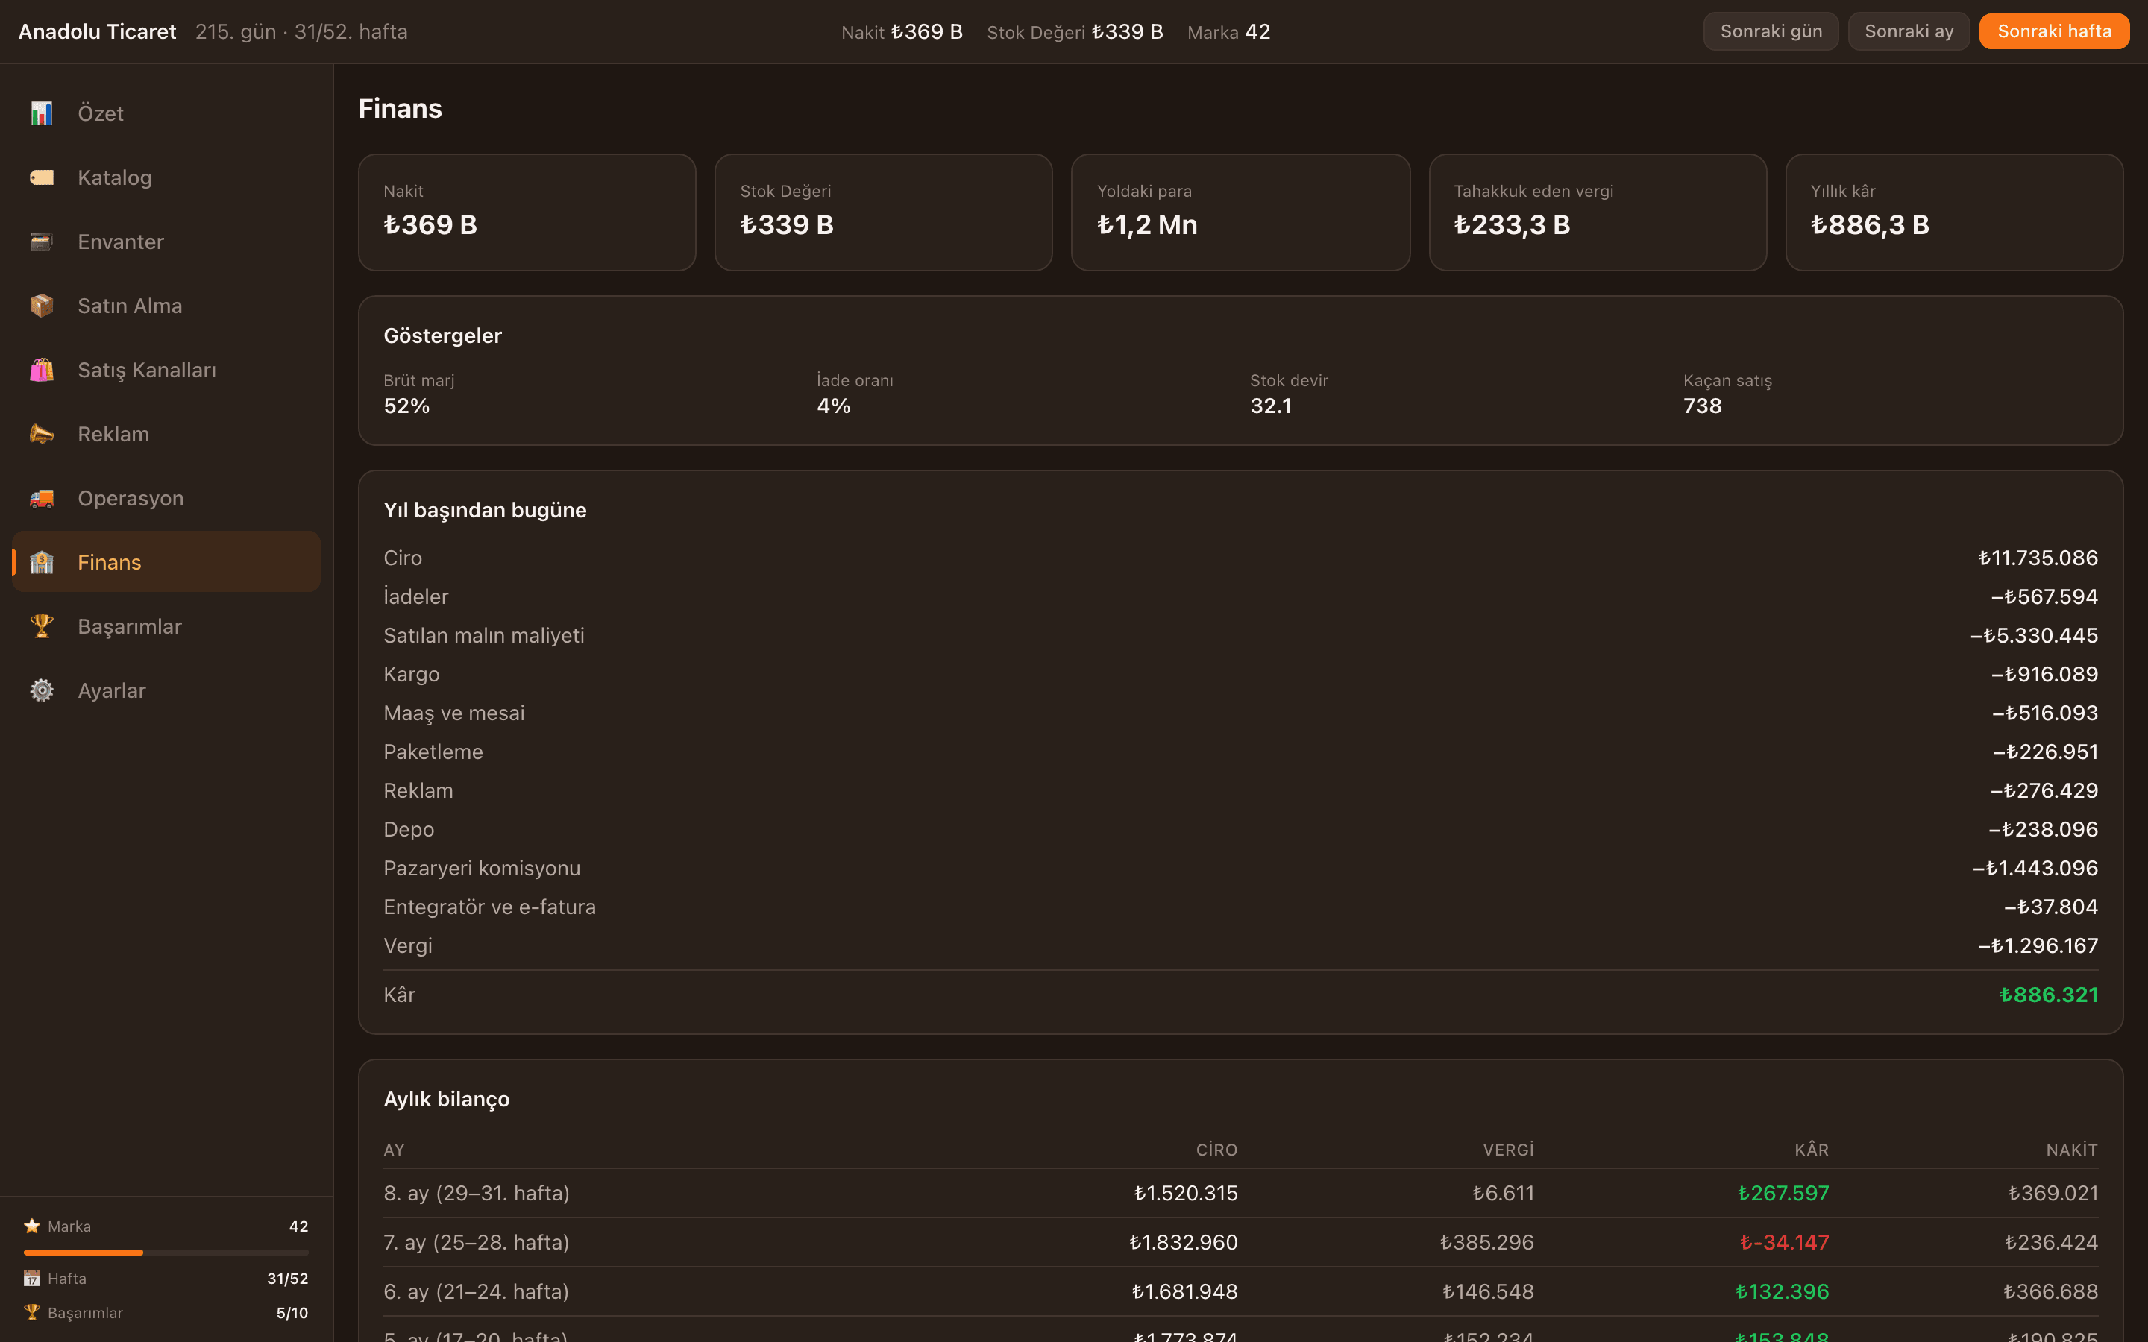Click the Kaçan satış value 738

(1703, 406)
